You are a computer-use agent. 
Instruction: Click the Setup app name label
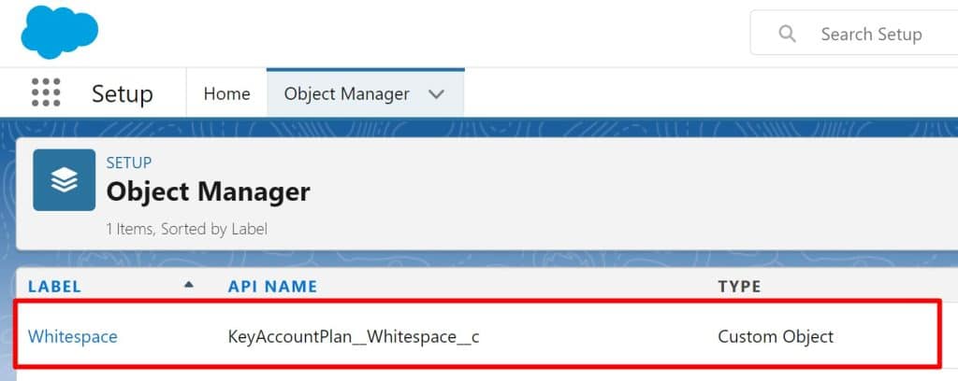pyautogui.click(x=122, y=94)
